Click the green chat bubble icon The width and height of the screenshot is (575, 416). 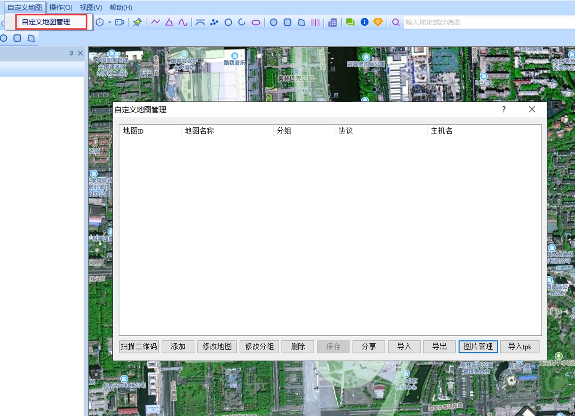[350, 22]
